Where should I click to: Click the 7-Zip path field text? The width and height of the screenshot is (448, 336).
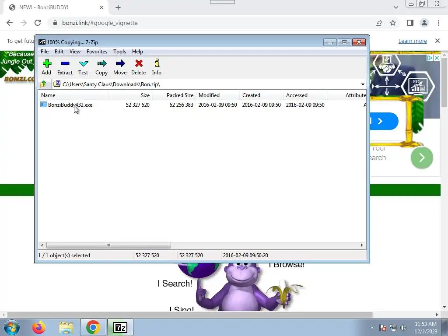point(112,84)
